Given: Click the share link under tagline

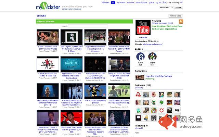Looking at the screenshot, I should pos(71,9).
